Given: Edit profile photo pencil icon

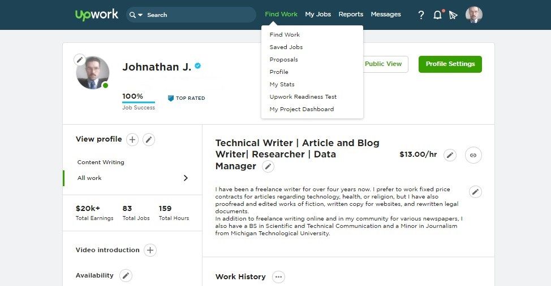Looking at the screenshot, I should pos(80,60).
